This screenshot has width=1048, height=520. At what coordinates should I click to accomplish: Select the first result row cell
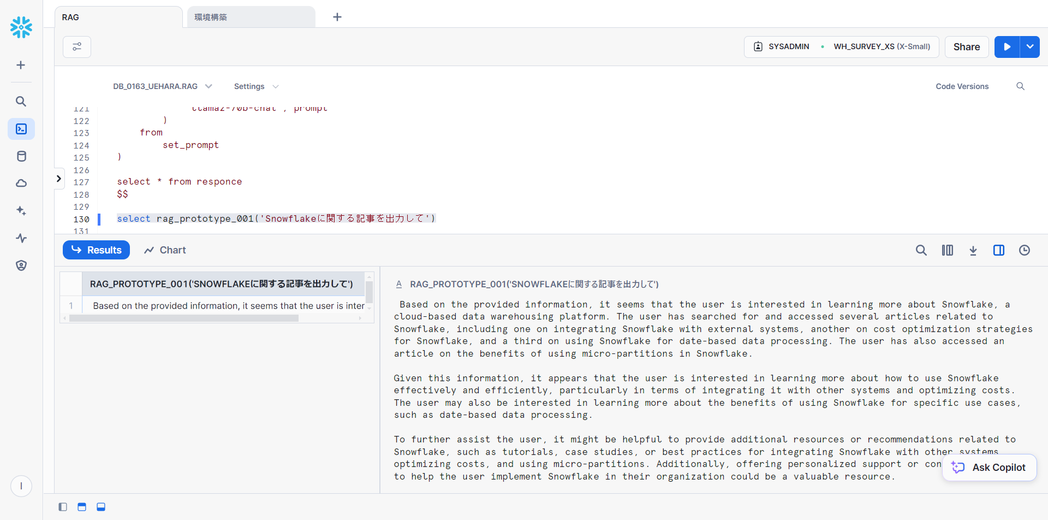pyautogui.click(x=228, y=306)
